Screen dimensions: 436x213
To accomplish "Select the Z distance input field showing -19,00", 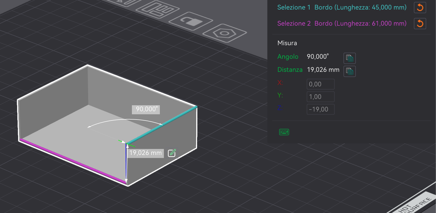I will click(x=320, y=109).
